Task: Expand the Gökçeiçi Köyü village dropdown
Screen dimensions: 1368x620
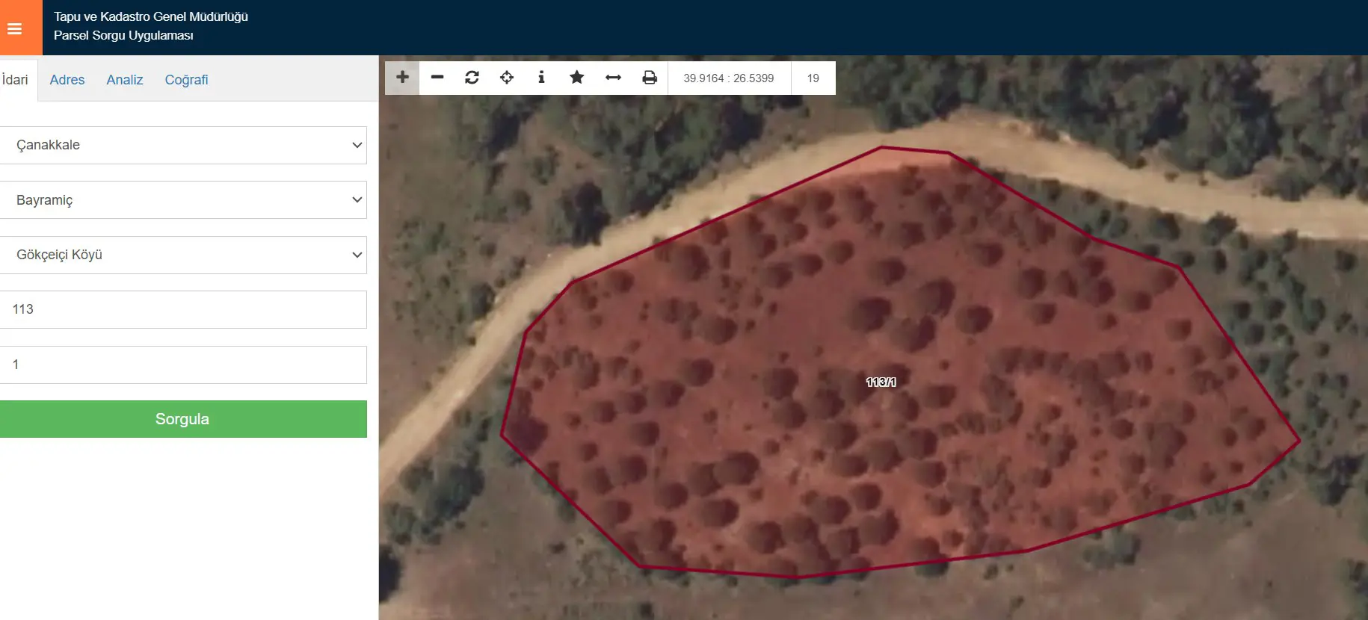Action: click(183, 255)
